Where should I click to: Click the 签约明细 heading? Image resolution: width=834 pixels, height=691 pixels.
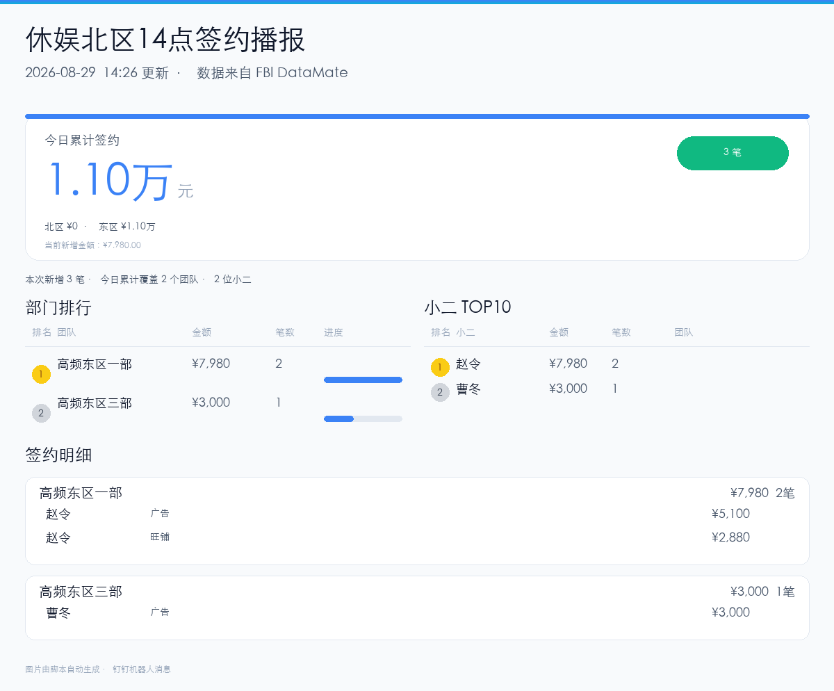click(x=58, y=455)
